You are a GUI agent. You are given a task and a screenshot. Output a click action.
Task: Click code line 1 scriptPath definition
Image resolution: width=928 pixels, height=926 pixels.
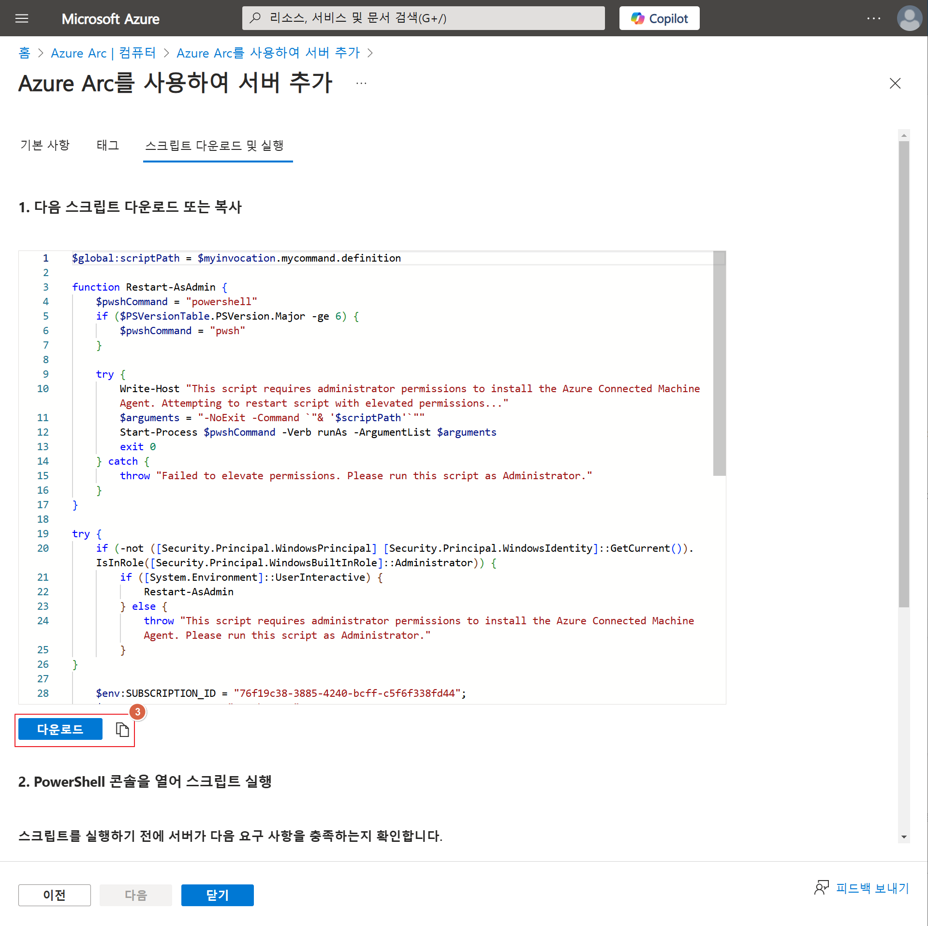[x=236, y=258]
